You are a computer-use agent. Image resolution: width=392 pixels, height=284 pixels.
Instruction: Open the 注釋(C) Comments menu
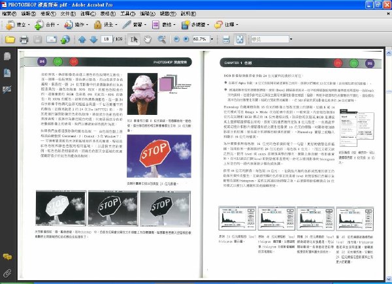coord(88,14)
